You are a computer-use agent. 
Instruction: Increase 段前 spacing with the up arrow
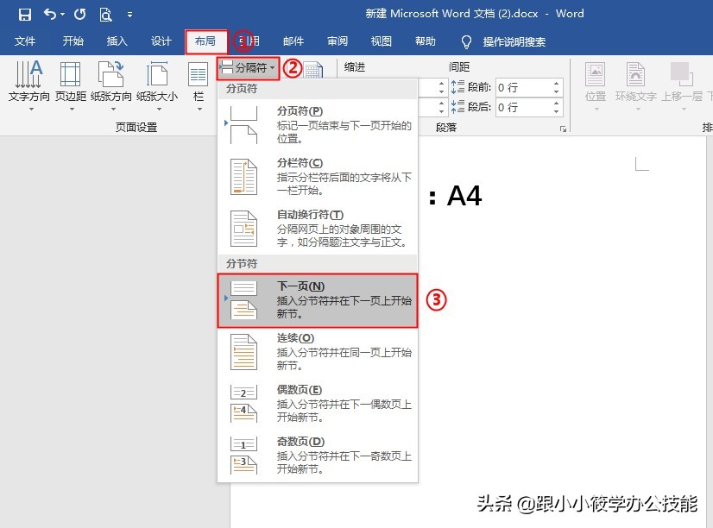tap(557, 82)
